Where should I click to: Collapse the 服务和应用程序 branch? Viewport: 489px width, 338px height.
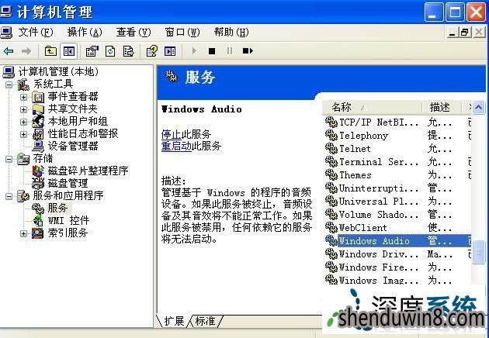coord(9,196)
